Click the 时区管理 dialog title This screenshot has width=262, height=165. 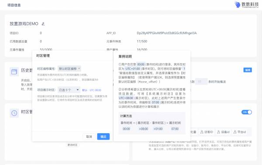(x=43, y=55)
